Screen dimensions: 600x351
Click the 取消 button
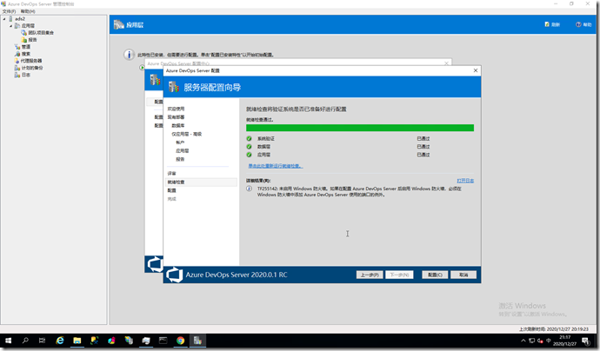[463, 275]
